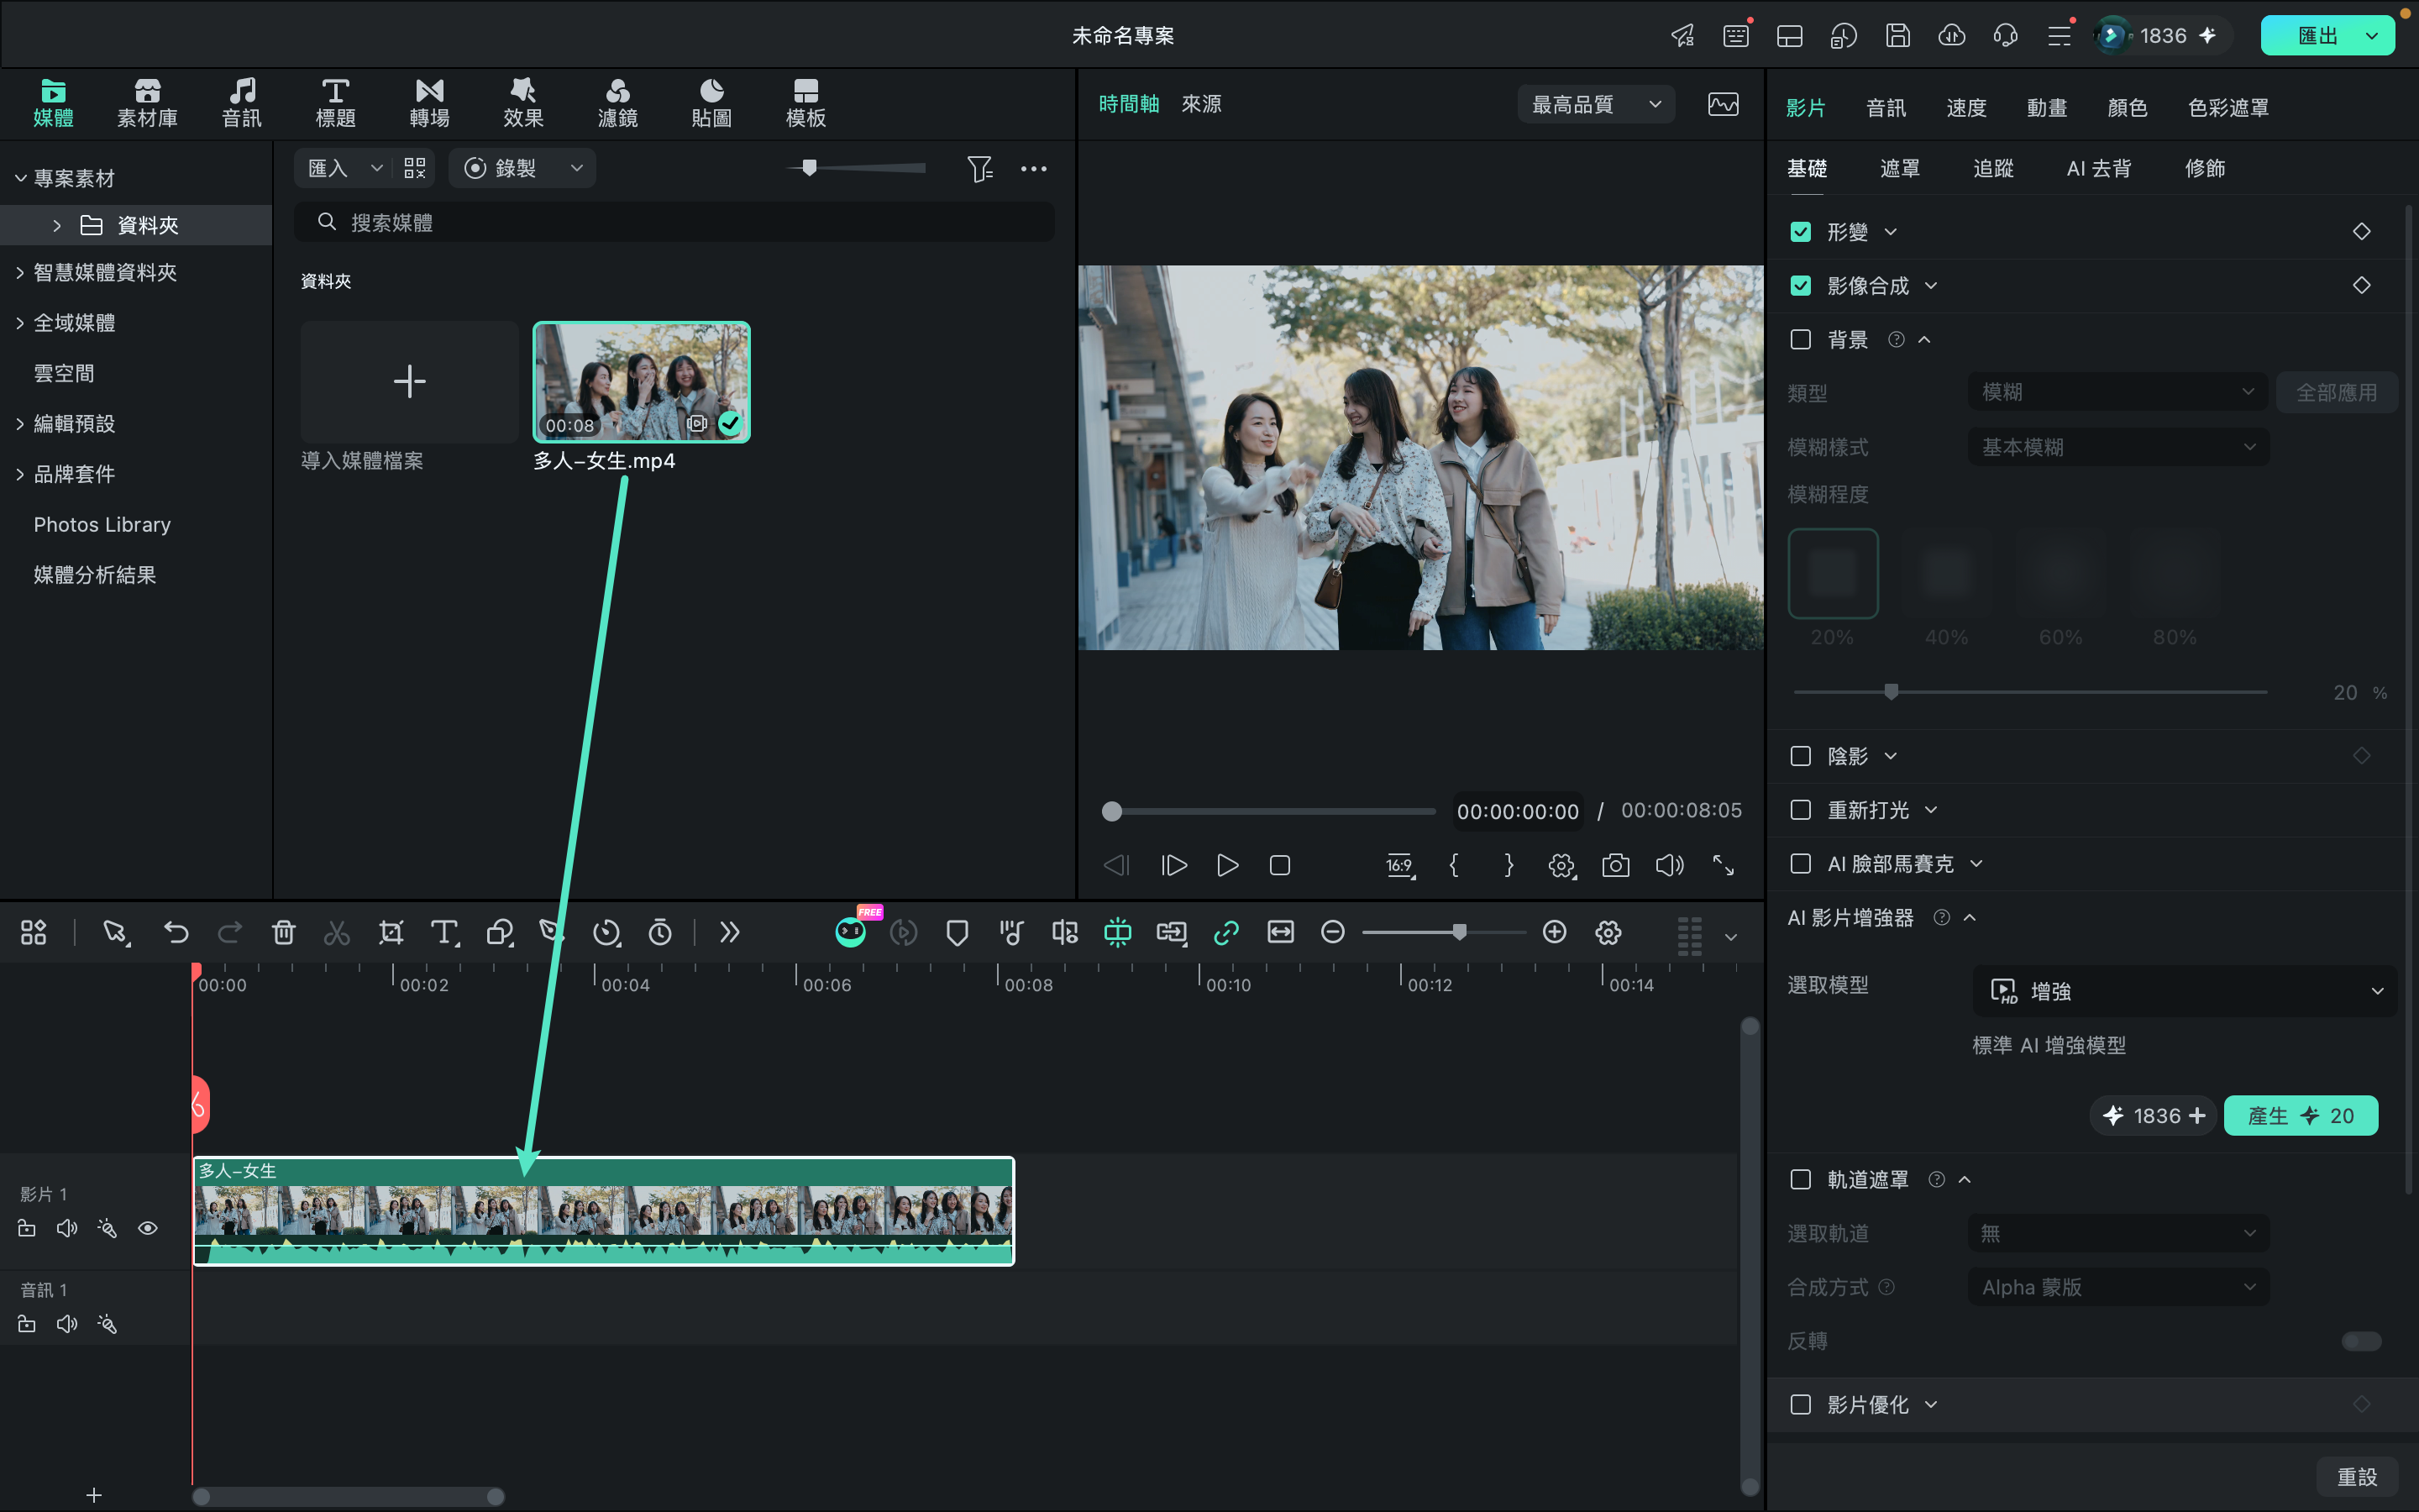The image size is (2419, 1512).
Task: Click the 產生 20 generate button
Action: [x=2301, y=1116]
